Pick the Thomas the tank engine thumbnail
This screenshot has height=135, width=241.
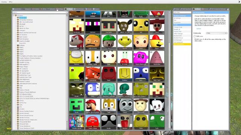[125, 106]
